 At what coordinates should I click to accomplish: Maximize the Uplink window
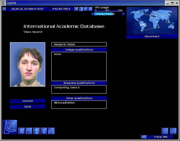(172, 3)
